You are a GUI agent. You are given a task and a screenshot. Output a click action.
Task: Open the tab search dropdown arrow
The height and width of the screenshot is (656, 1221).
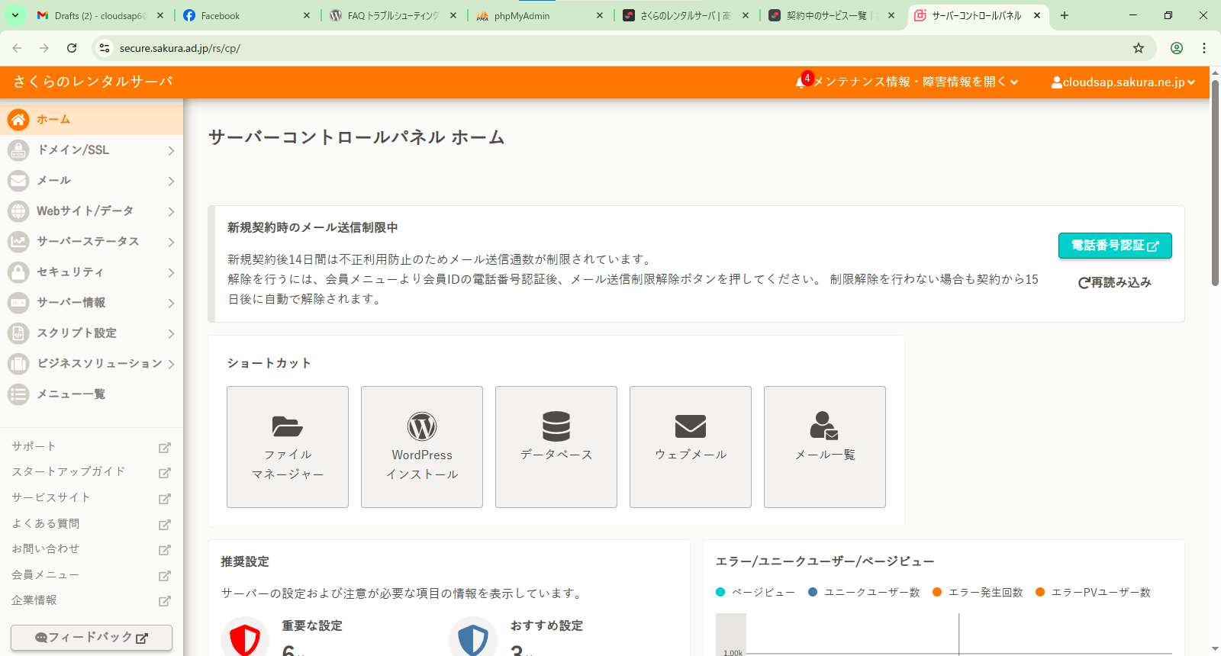click(15, 15)
